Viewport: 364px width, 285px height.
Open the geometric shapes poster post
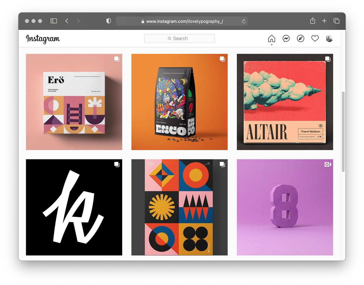click(x=180, y=207)
